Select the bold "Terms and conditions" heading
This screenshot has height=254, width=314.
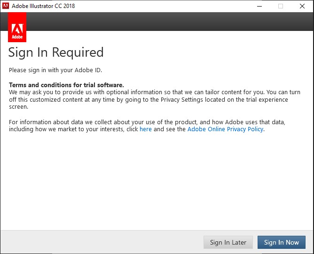66,85
